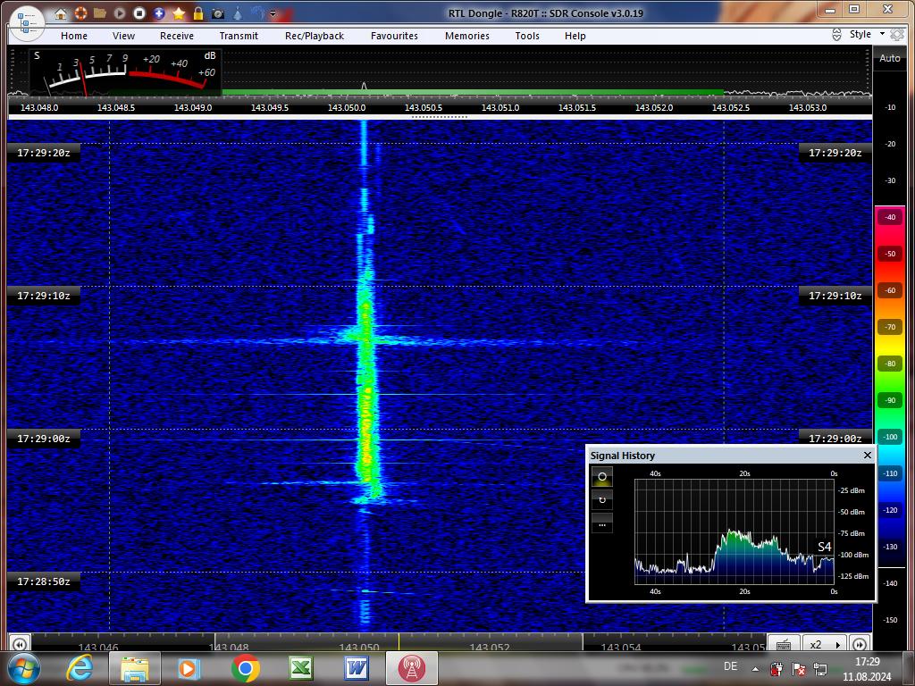The height and width of the screenshot is (686, 915).
Task: Launch Google Chrome from taskbar
Action: coord(246,669)
